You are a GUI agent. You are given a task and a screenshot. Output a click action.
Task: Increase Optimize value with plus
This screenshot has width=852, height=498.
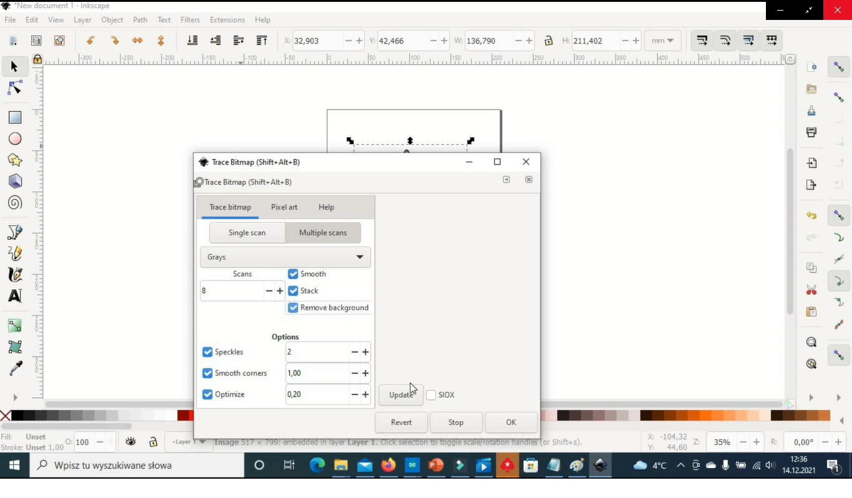point(365,395)
